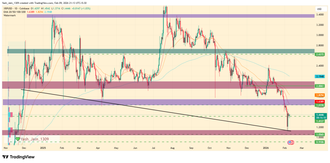Open the US flag economic event marker

coord(290,142)
